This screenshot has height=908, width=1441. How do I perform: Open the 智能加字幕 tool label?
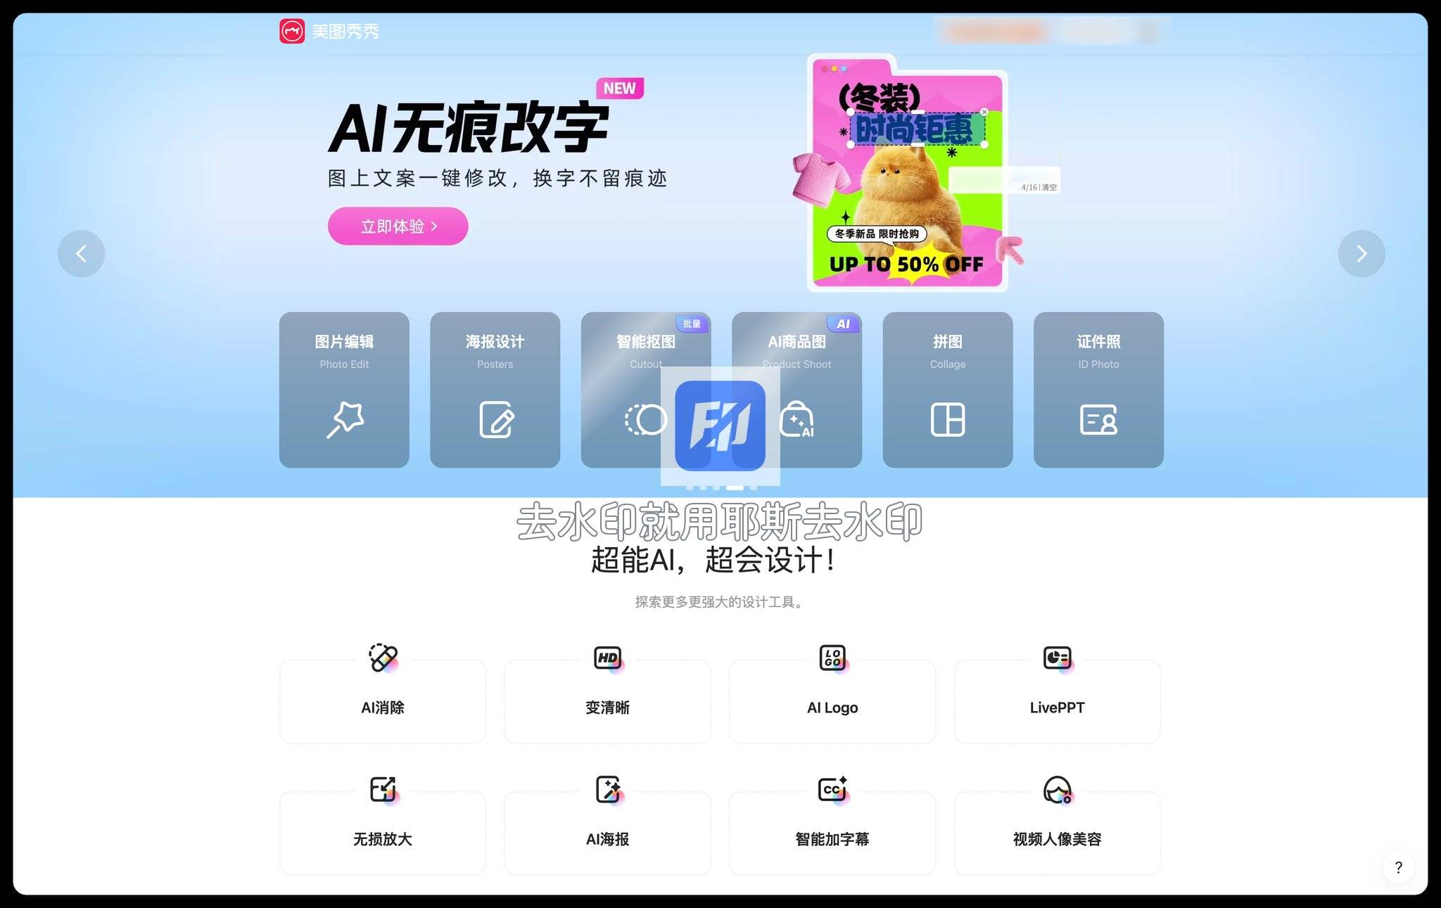832,839
